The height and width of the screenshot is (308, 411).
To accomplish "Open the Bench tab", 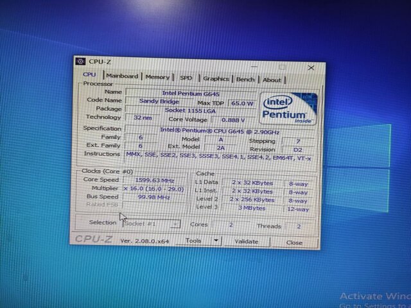I will coord(245,80).
